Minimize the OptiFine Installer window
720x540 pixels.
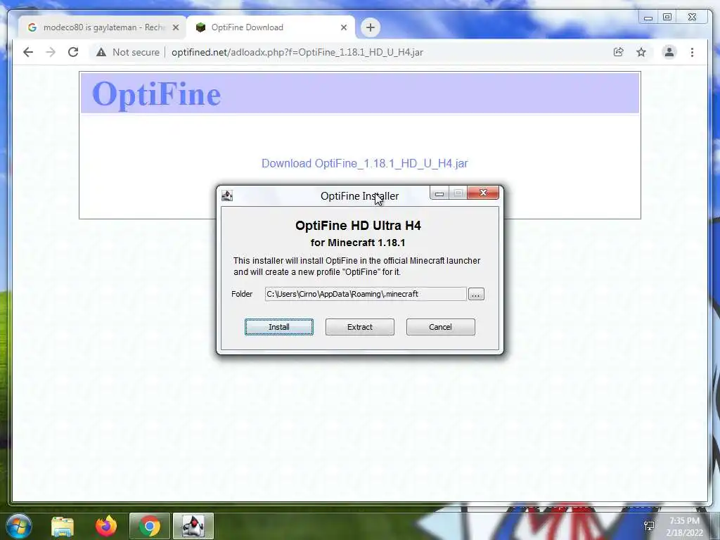point(439,193)
